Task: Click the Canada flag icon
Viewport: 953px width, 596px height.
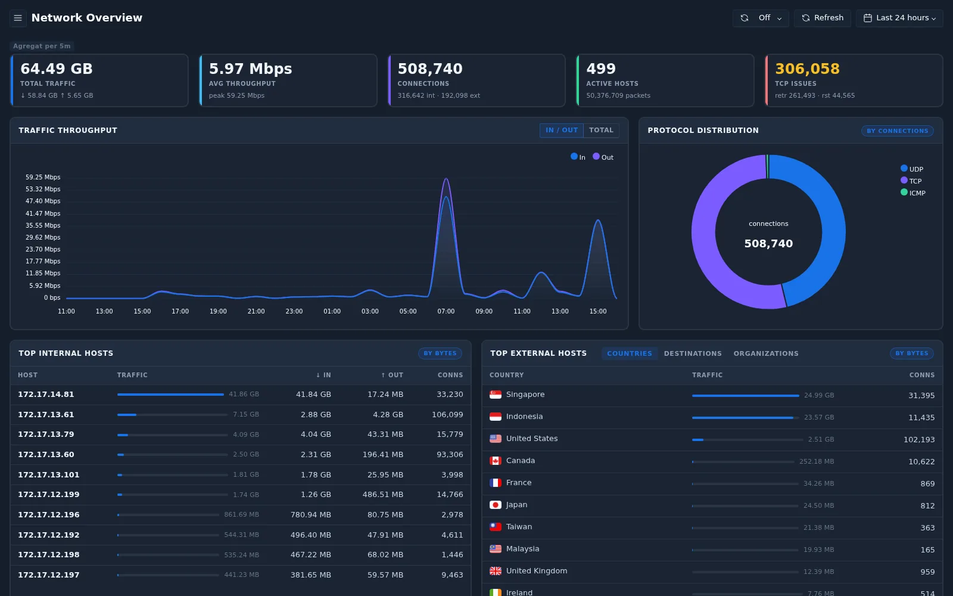Action: pos(496,461)
